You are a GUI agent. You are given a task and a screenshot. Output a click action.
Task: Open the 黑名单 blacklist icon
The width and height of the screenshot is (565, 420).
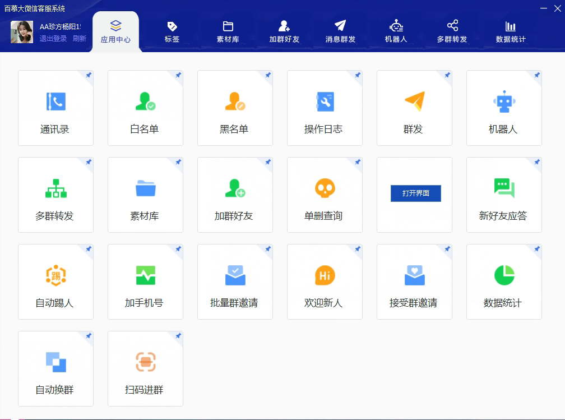click(235, 101)
